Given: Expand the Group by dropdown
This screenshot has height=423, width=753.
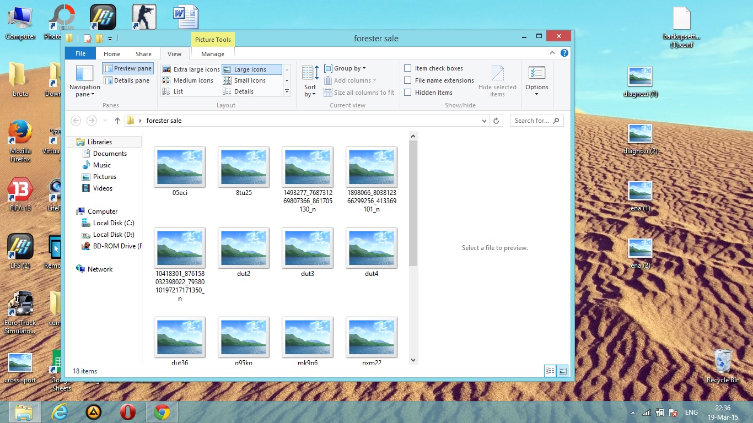Looking at the screenshot, I should tap(345, 68).
